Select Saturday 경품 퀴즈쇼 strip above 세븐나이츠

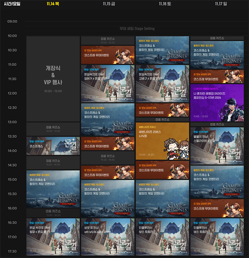[163, 119]
